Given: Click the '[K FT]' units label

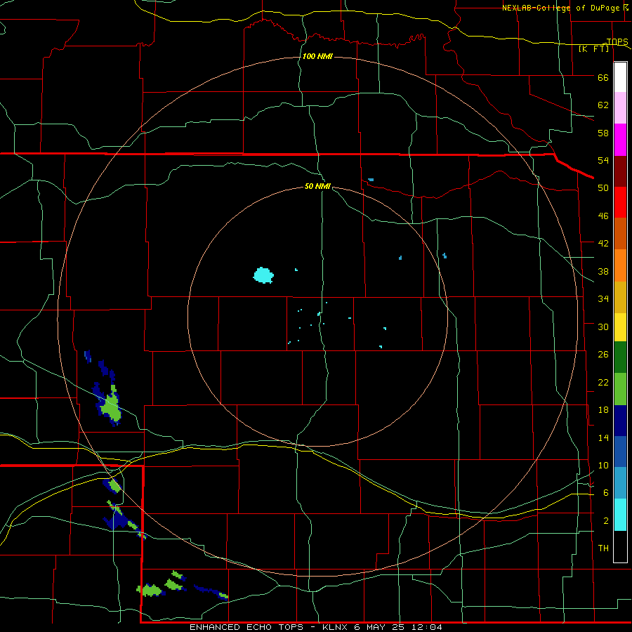Looking at the screenshot, I should click(x=593, y=48).
